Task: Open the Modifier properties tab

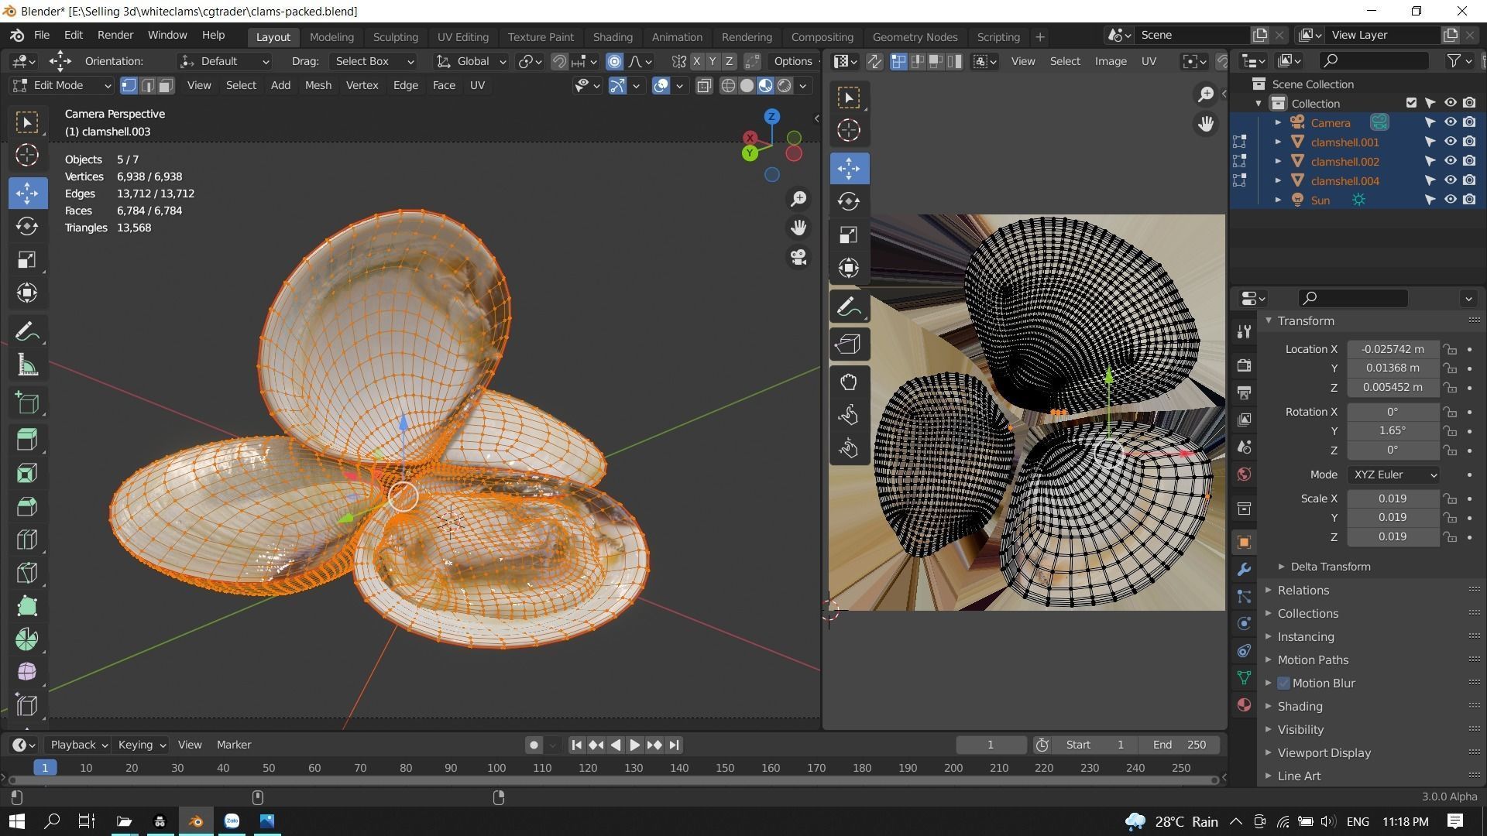Action: [1244, 570]
